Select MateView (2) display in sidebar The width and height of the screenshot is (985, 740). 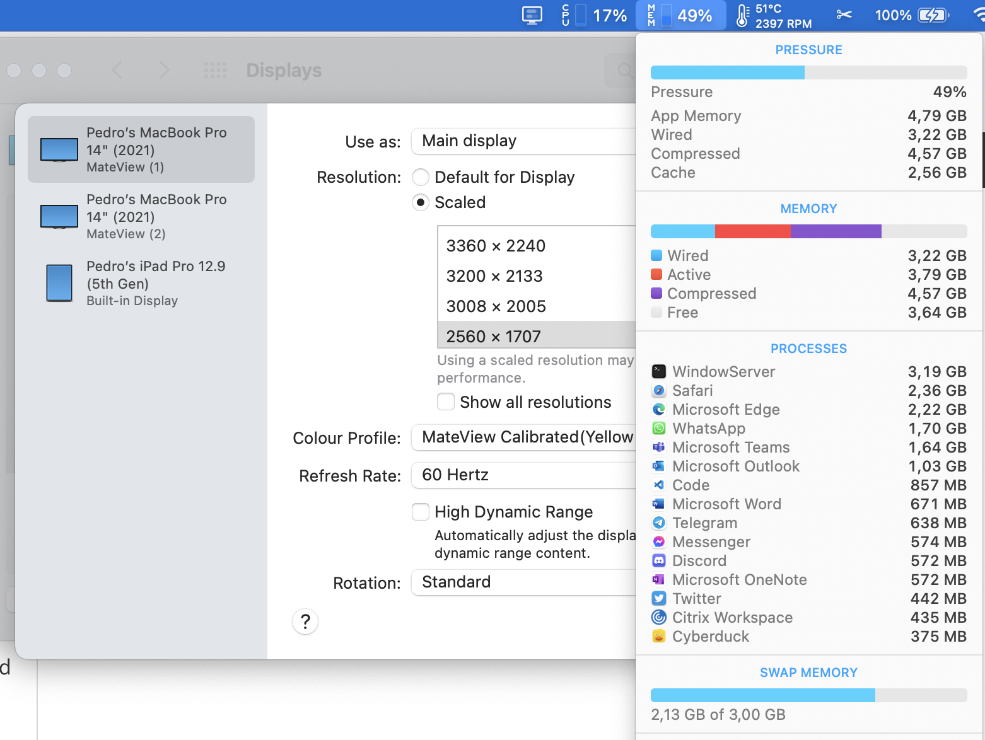click(141, 216)
